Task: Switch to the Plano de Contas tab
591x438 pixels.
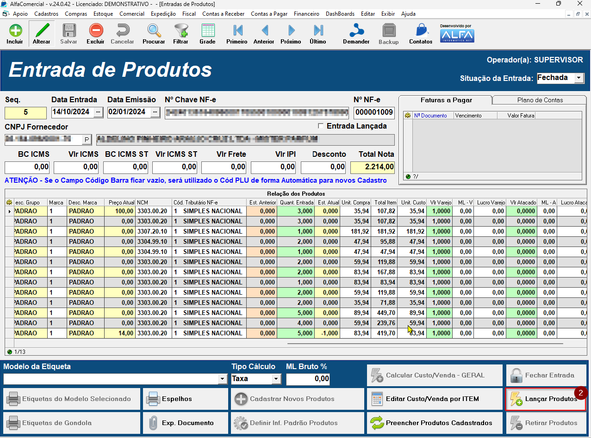Action: coord(539,100)
